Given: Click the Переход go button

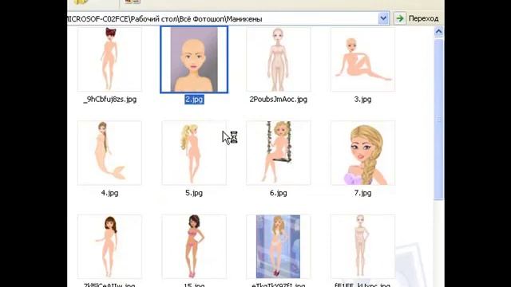Looking at the screenshot, I should pyautogui.click(x=417, y=18).
